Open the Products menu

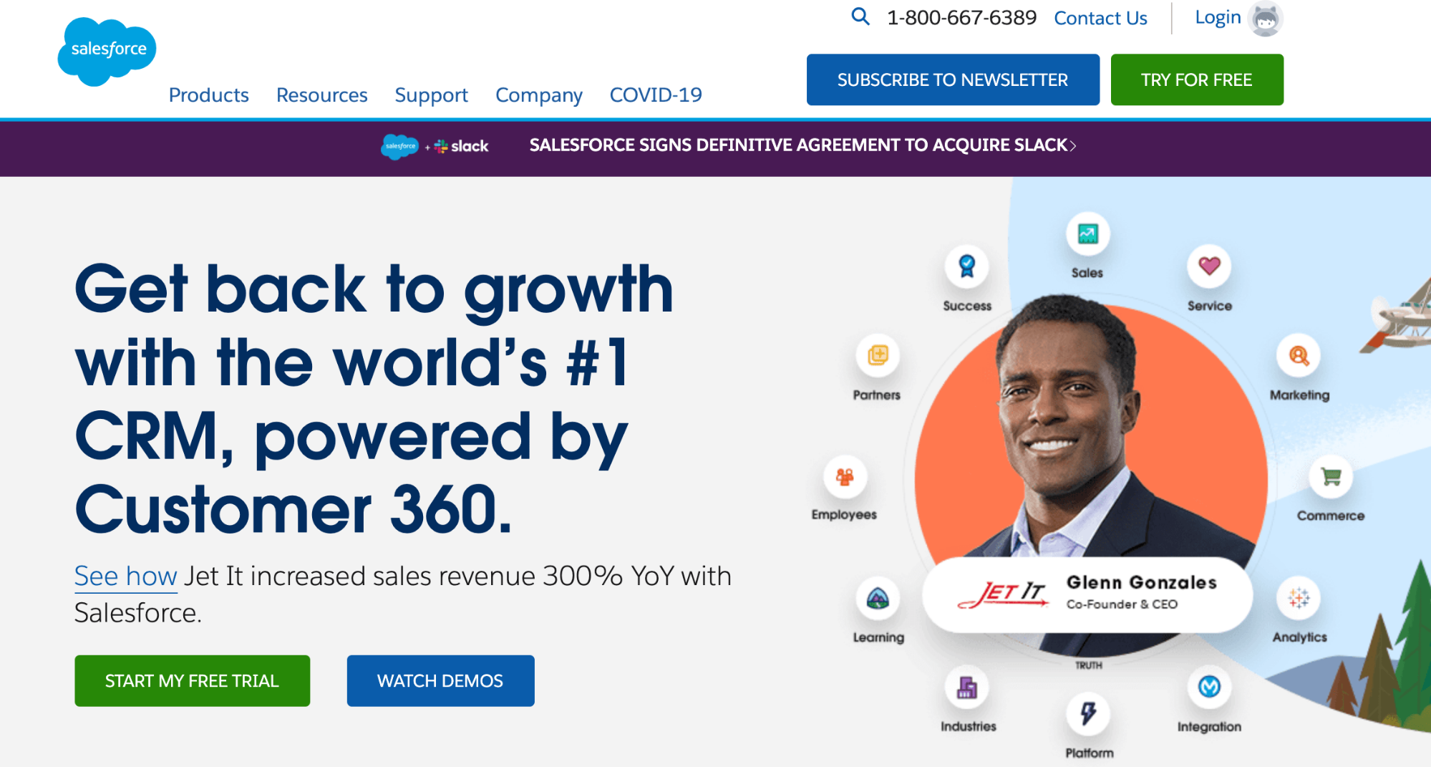(x=208, y=95)
